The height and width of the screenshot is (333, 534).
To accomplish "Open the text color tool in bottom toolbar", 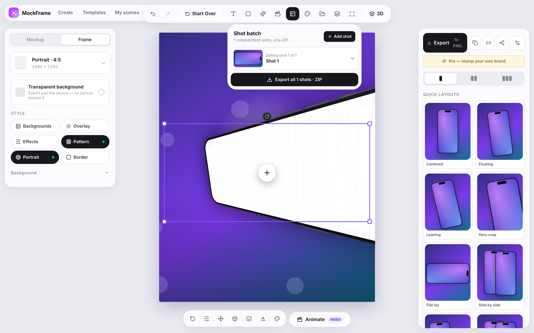I will pos(263,319).
